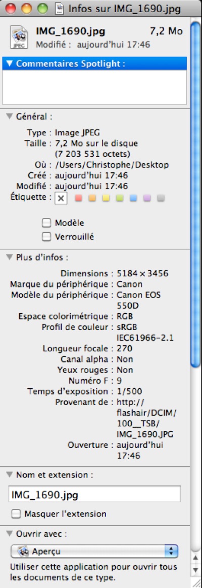This screenshot has width=202, height=588.
Task: Click the IMG_1690.jpg name field
Action: (94, 494)
